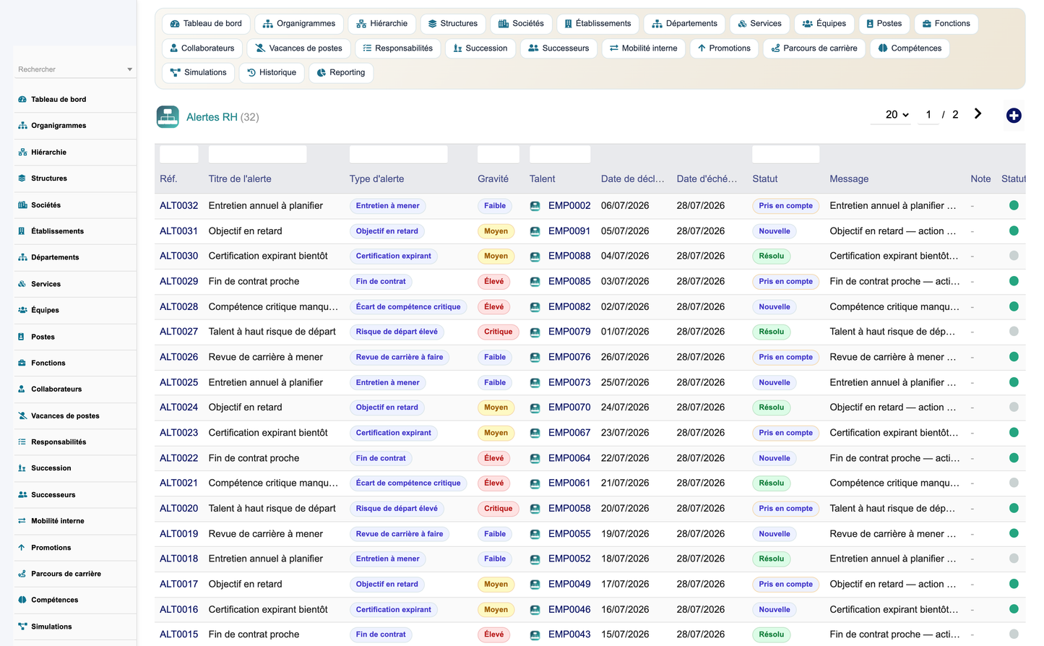Toggle grey status dot for ALT0024
1044x646 pixels.
[1014, 408]
